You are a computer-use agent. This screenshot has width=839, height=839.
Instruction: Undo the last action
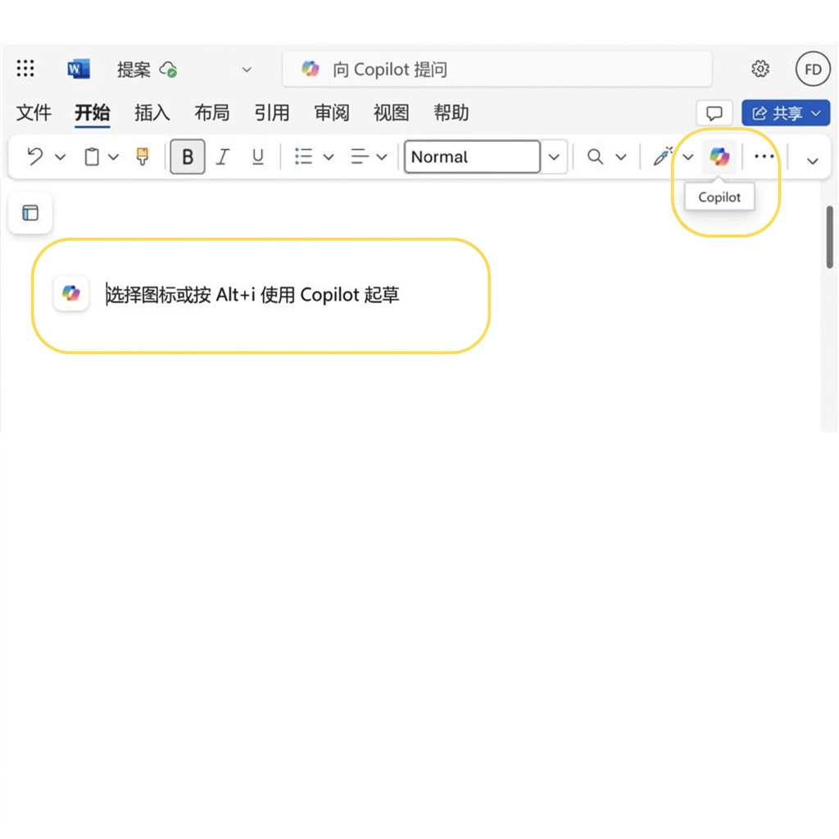(x=35, y=156)
